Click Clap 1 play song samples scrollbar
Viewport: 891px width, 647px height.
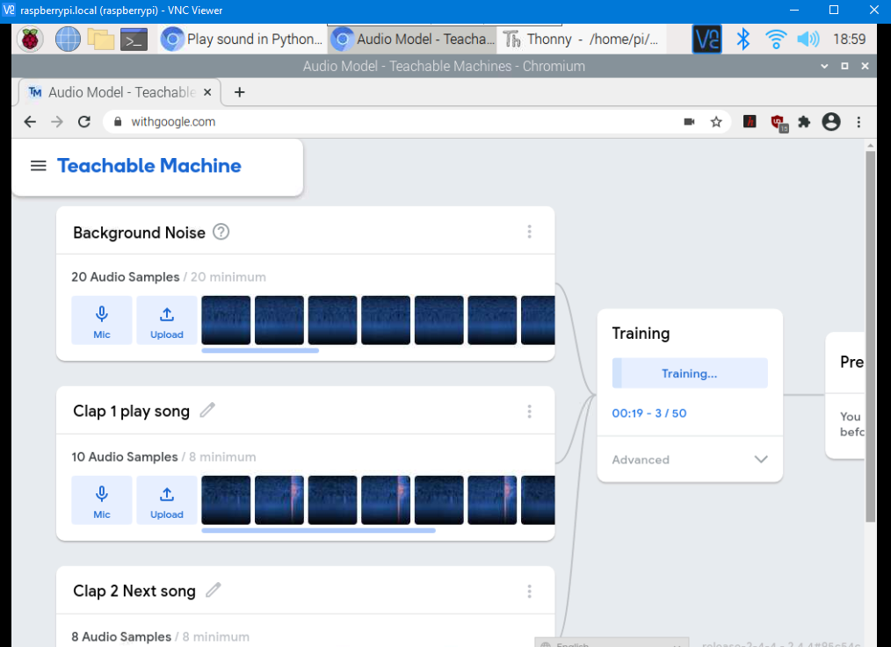tap(318, 530)
